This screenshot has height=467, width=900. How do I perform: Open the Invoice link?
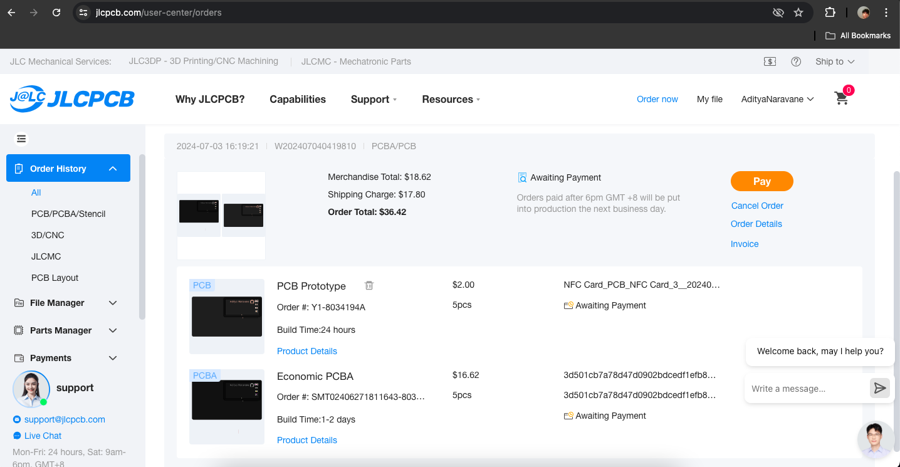click(745, 244)
